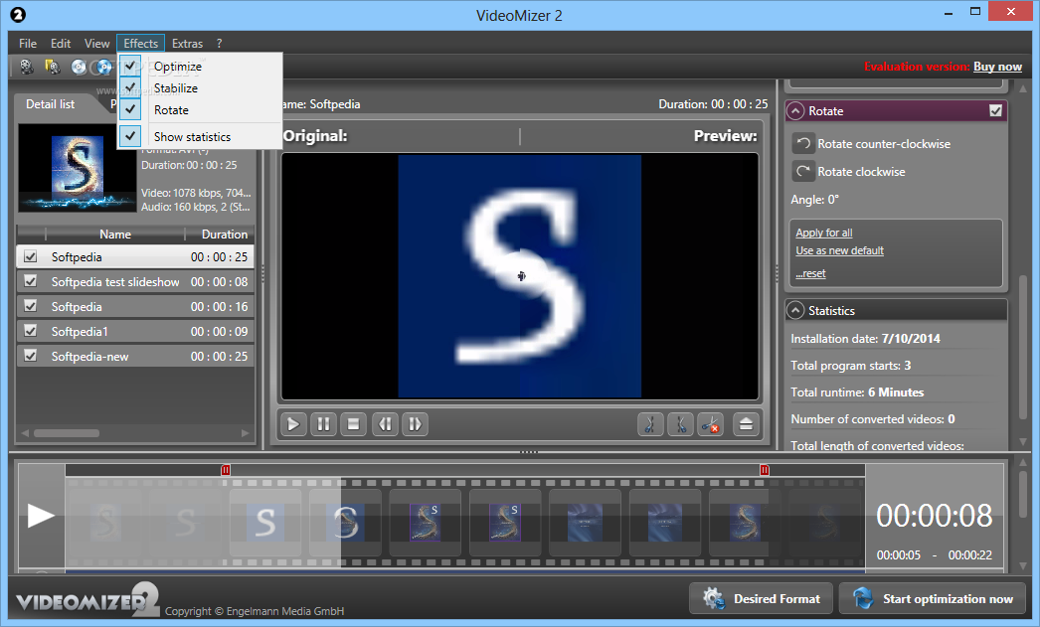The width and height of the screenshot is (1040, 627).
Task: Open the Edit menu
Action: [61, 43]
